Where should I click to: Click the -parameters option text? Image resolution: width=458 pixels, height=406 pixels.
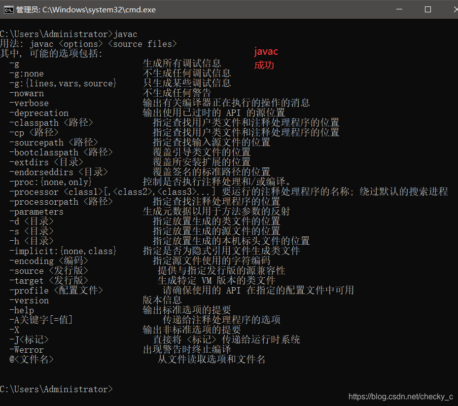click(x=36, y=212)
